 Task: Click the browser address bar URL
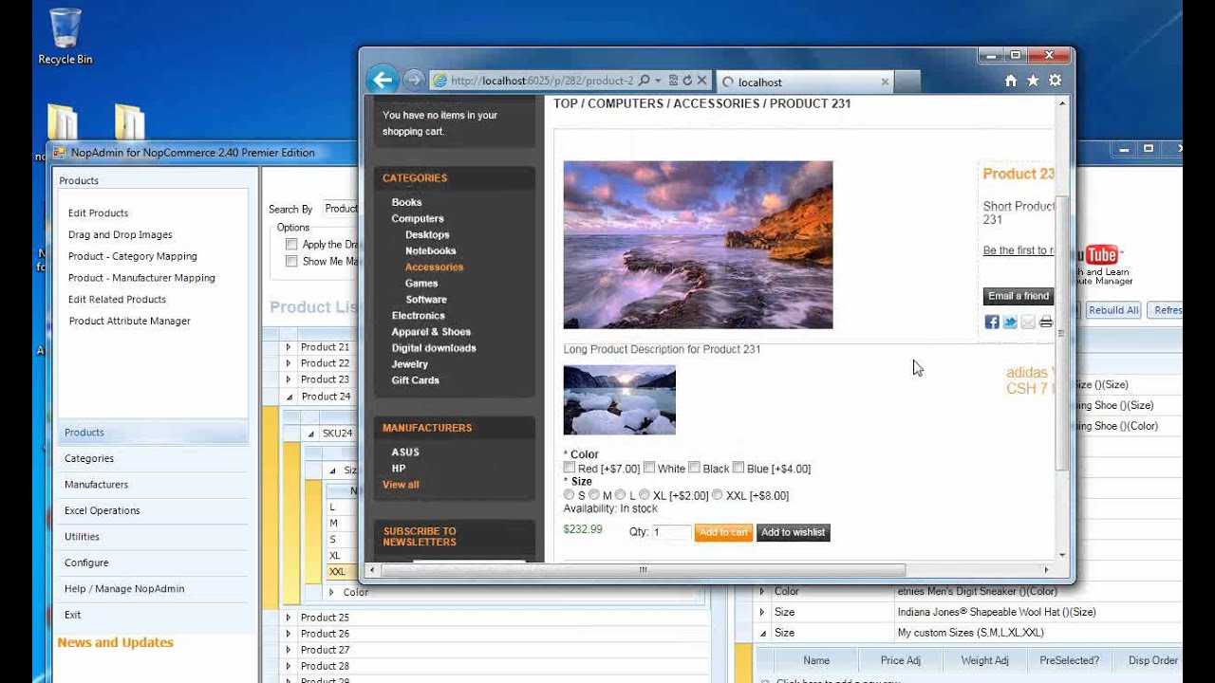click(542, 82)
